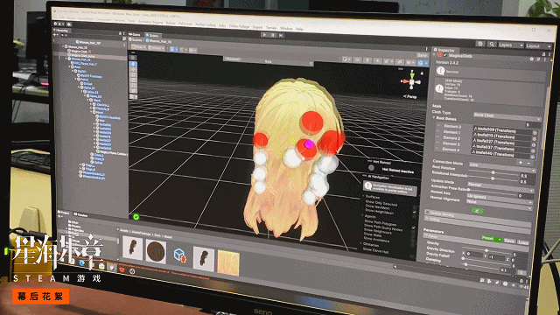Click the Inspector lock icon
560x315 pixels.
pos(543,54)
